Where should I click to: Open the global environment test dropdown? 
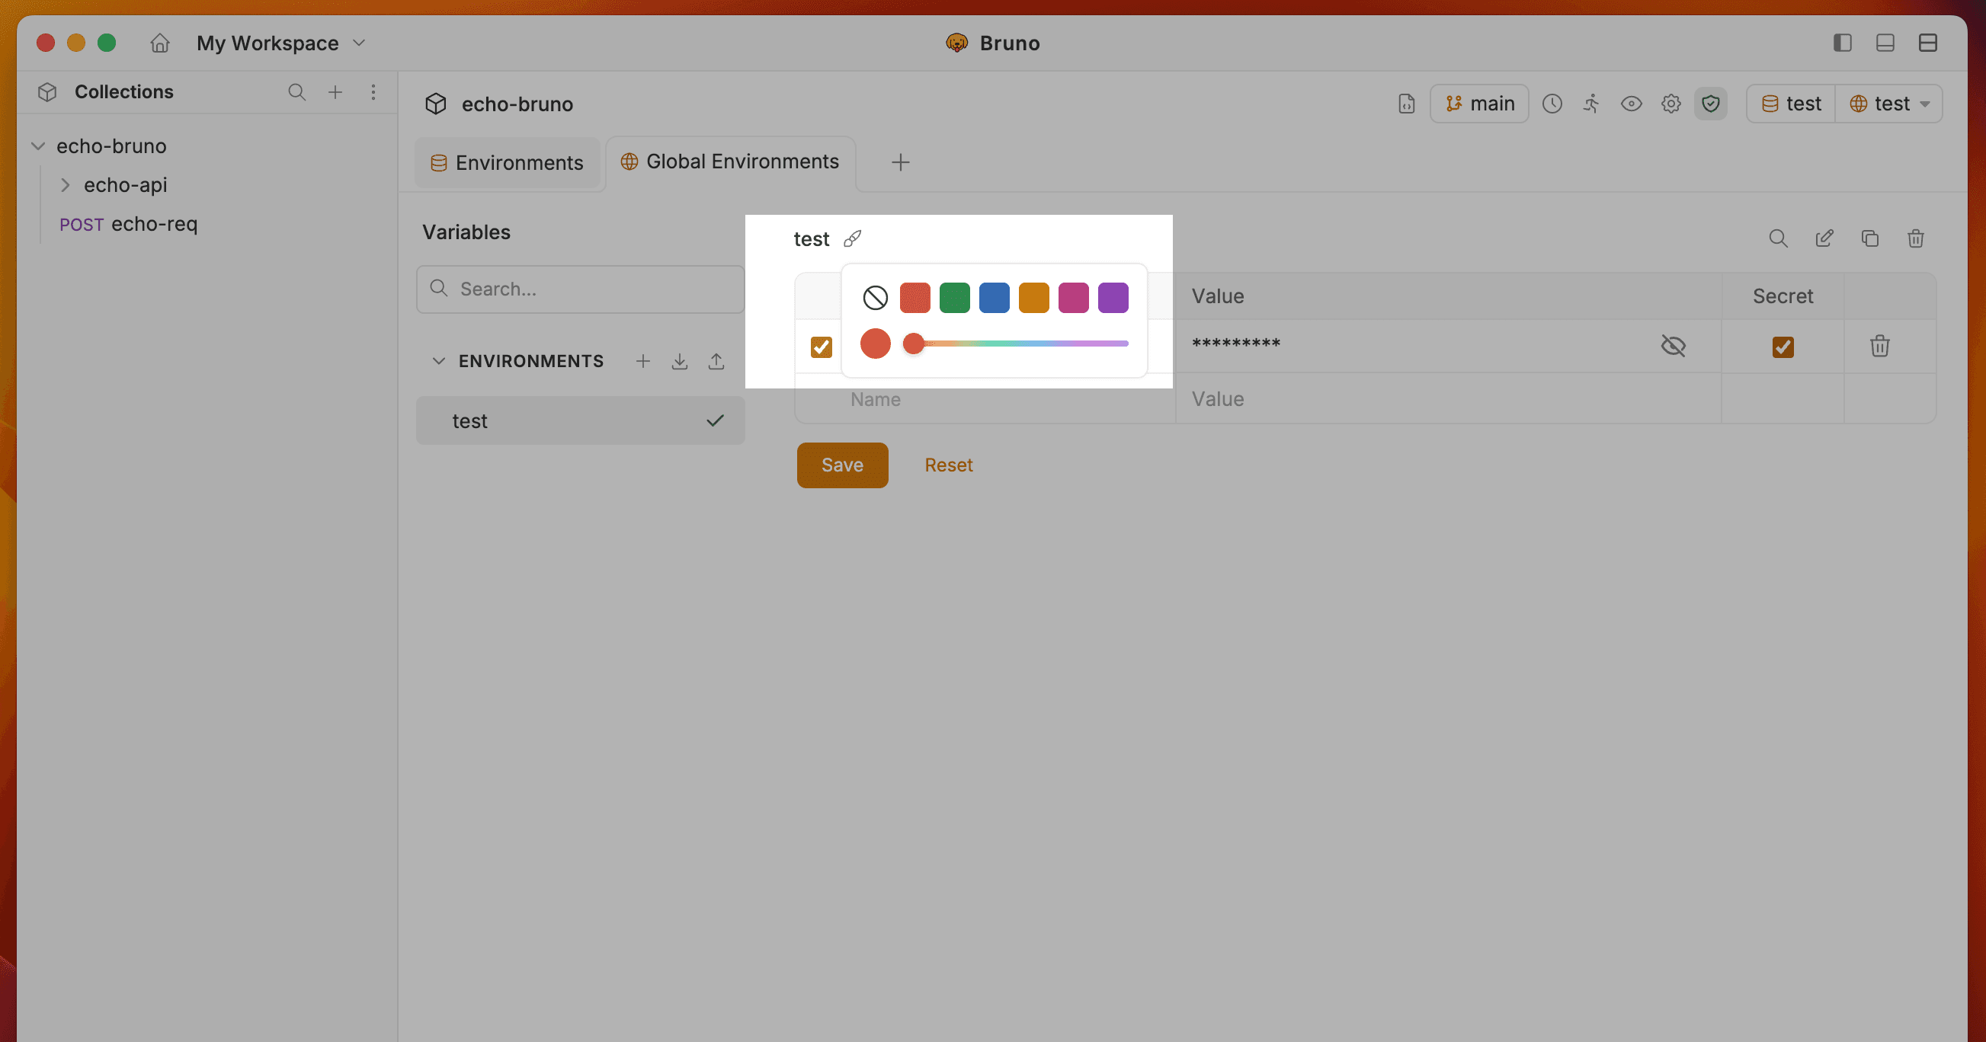[x=1889, y=104]
